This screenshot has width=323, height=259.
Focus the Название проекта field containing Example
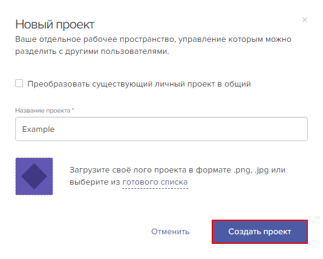click(161, 129)
